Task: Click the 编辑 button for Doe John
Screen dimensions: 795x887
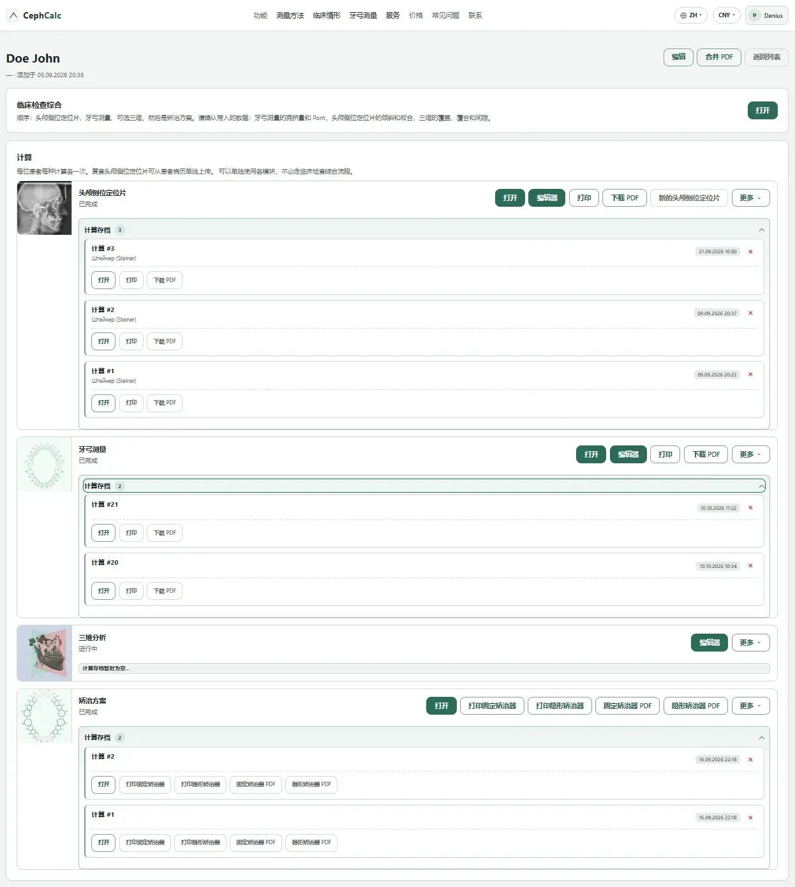Action: 678,57
